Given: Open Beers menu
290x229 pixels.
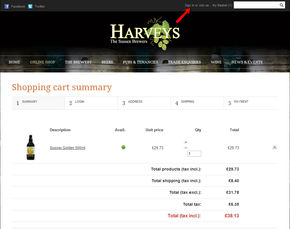Looking at the screenshot, I should pyautogui.click(x=107, y=62).
